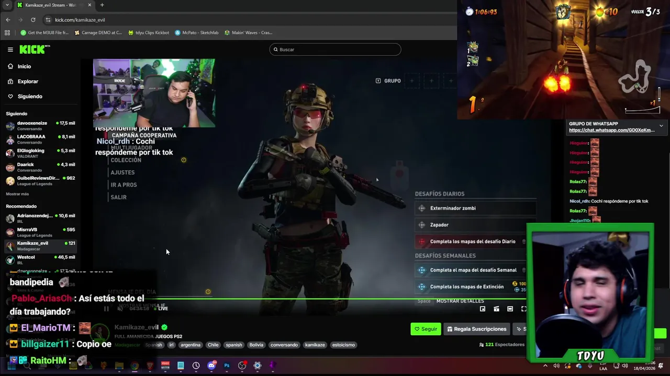Select 'IR A PROS' in the game menu
670x376 pixels.
(x=124, y=185)
